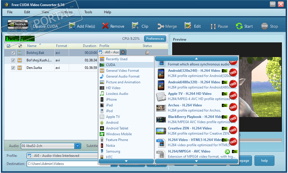The image size is (288, 173).
Task: Pick BlackBerry Playbook H.264 Video profile
Action: coord(196,119)
